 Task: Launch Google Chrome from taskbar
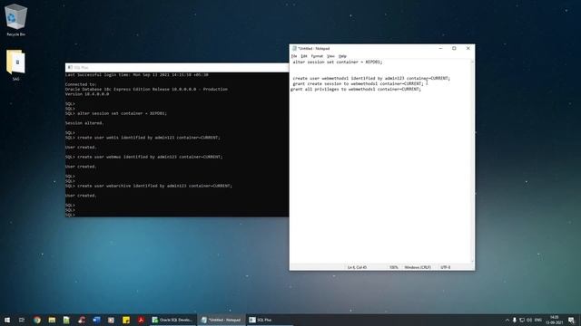(37, 320)
